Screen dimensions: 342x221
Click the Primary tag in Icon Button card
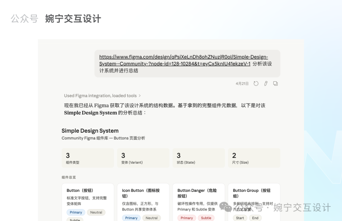point(131,218)
